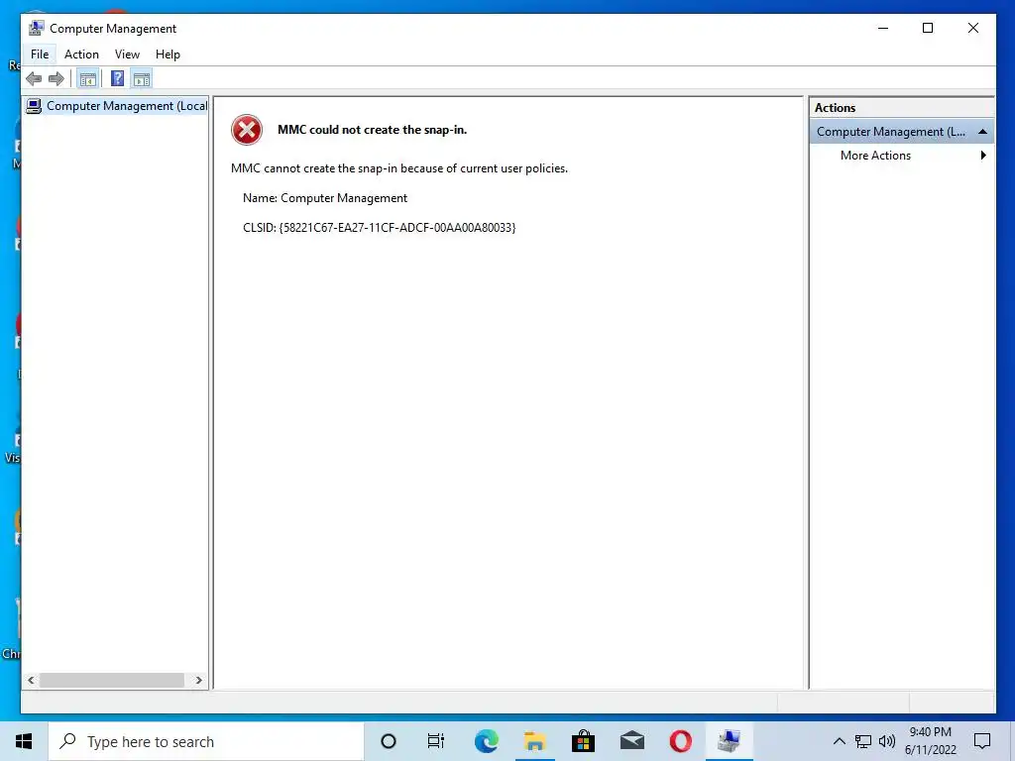Show hidden system tray icons
Viewport: 1015px width, 761px height.
(x=839, y=741)
